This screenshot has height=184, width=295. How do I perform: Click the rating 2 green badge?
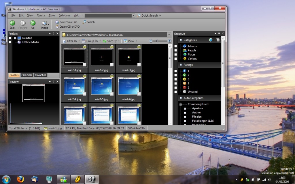(185, 75)
